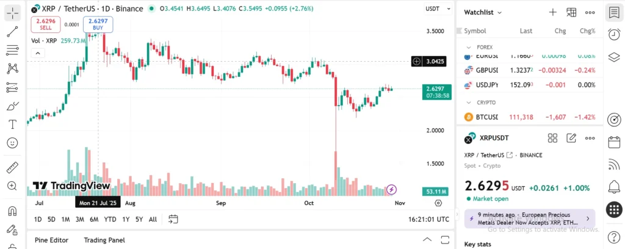Viewport: 625px width, 249px height.
Task: Collapse the FOREX watchlist section
Action: (469, 47)
